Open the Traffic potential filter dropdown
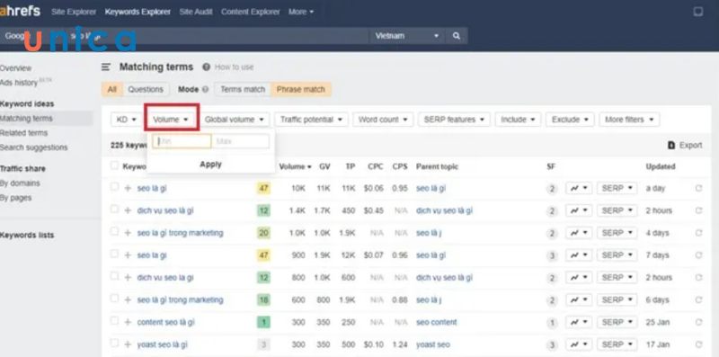 [311, 120]
